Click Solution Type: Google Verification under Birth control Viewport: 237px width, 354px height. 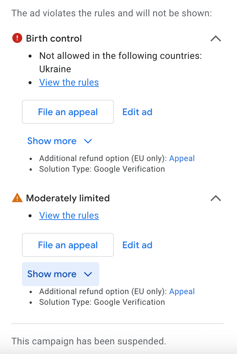pos(102,169)
